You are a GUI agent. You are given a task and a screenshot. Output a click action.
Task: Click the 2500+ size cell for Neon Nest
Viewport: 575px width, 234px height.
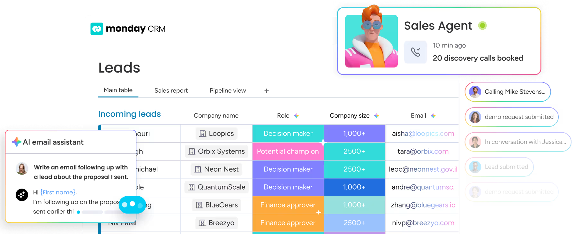(x=354, y=169)
